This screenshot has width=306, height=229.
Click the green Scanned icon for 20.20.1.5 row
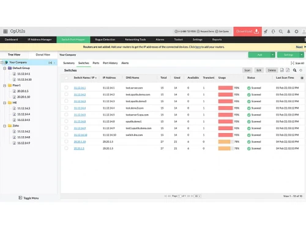tap(249, 148)
